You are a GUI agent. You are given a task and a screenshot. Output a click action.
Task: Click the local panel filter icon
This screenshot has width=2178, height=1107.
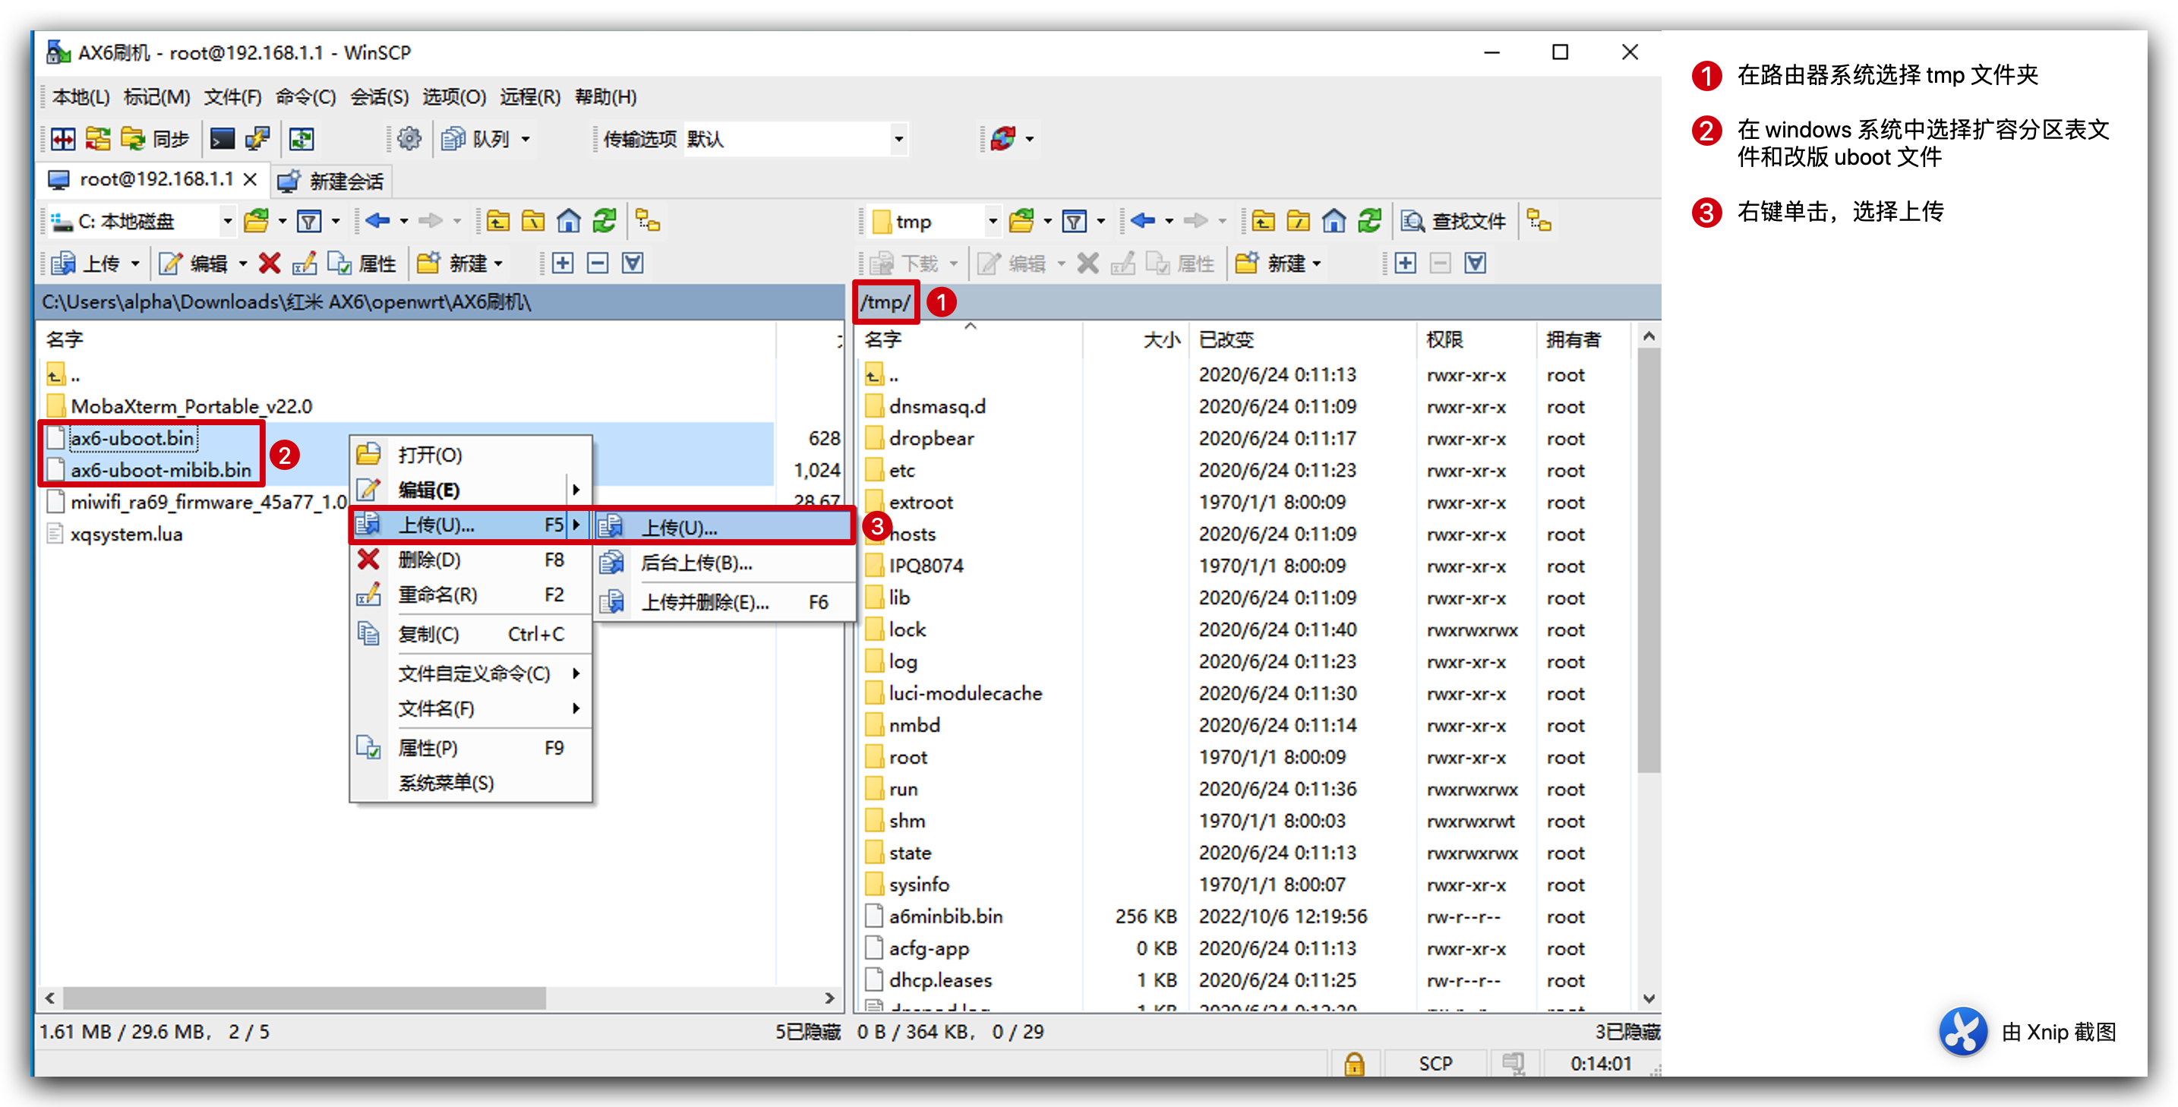(x=311, y=222)
